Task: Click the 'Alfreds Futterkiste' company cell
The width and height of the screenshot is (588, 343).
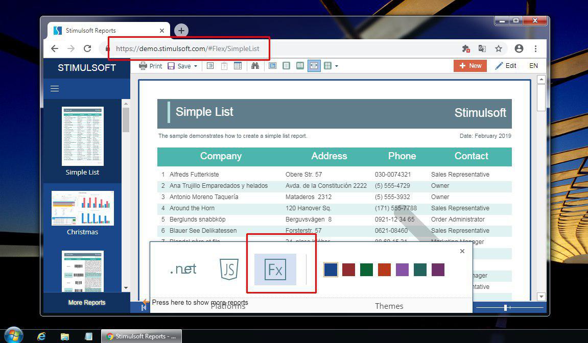Action: [194, 175]
